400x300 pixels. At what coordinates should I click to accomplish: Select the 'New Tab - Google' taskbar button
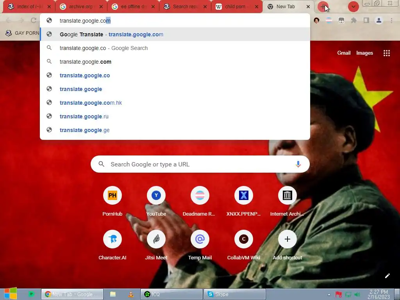[72, 294]
